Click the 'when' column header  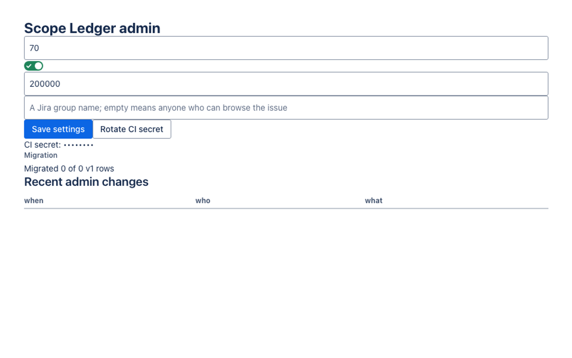tap(34, 200)
